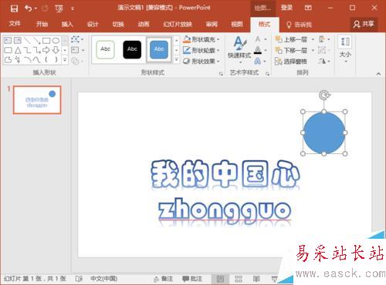Collapse the ribbon with the chevron
Viewport: 386px width, 285px height.
(x=378, y=74)
